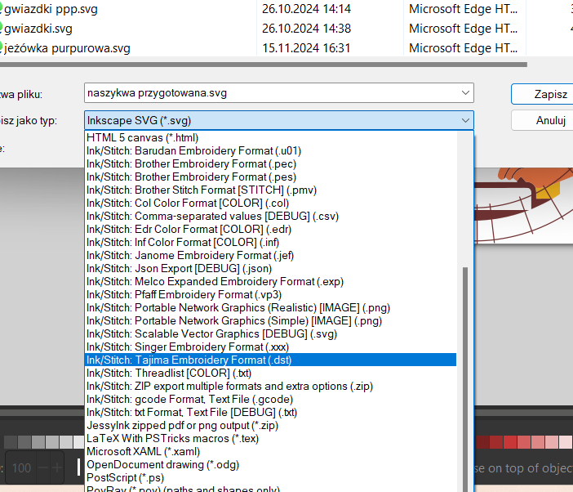Select file 'gwiazdki ppp.svg'

(51, 9)
